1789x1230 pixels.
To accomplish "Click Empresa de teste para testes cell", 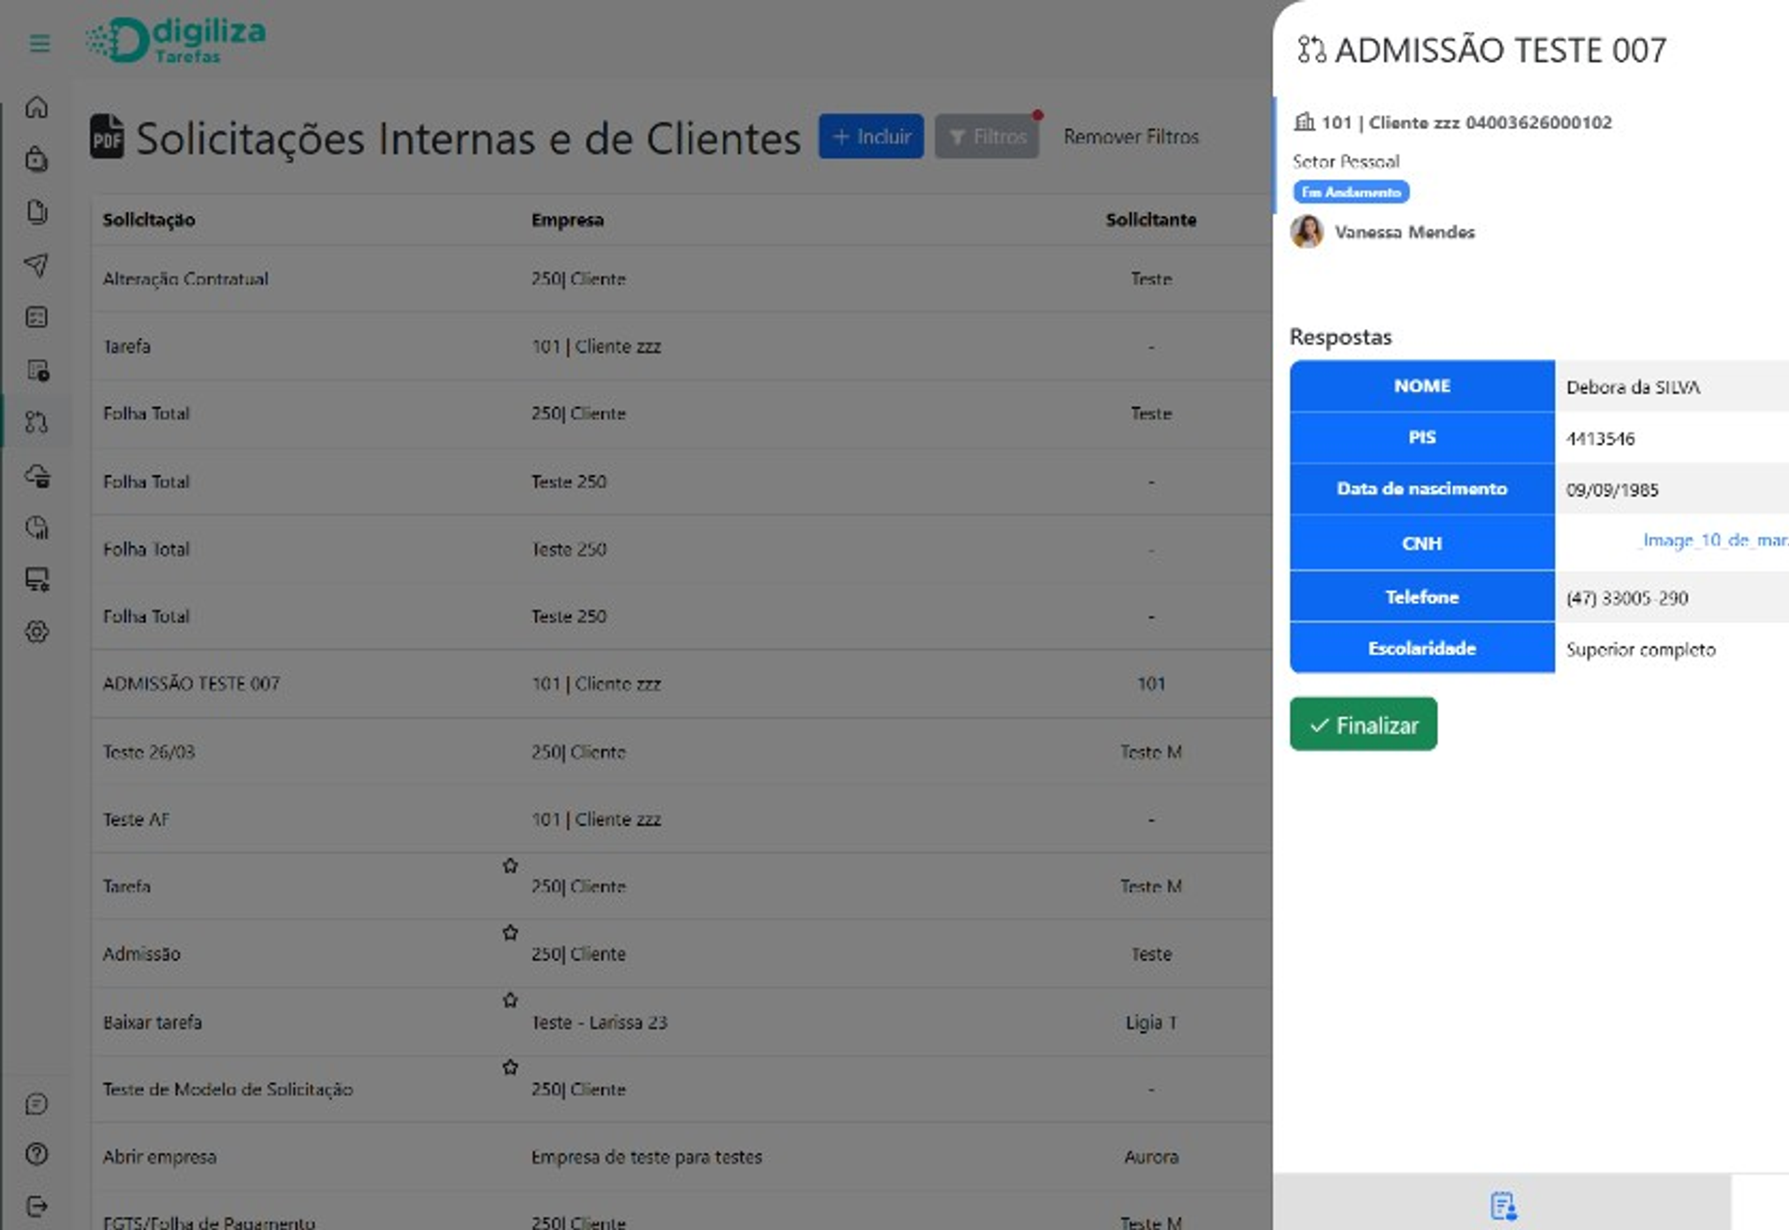I will pyautogui.click(x=646, y=1157).
